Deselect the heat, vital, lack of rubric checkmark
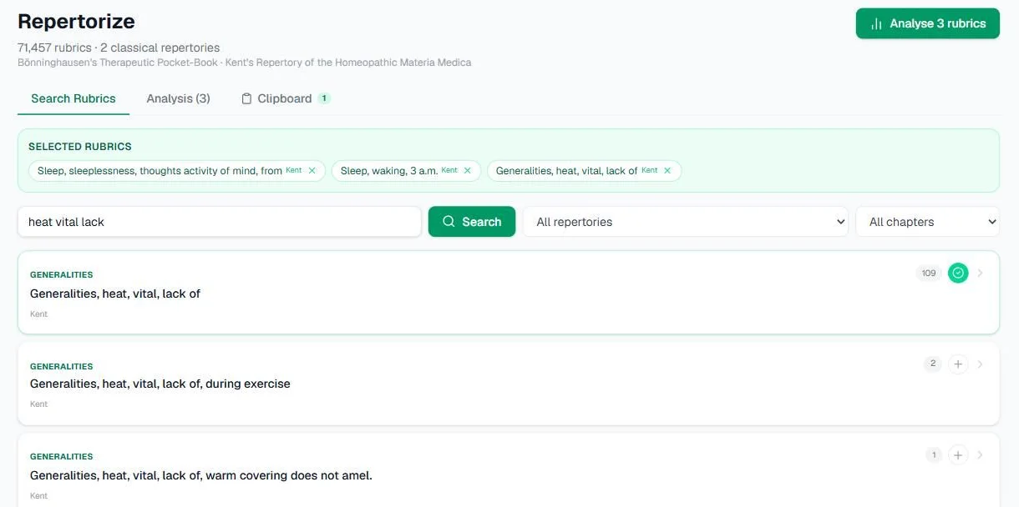The image size is (1019, 507). [x=958, y=273]
